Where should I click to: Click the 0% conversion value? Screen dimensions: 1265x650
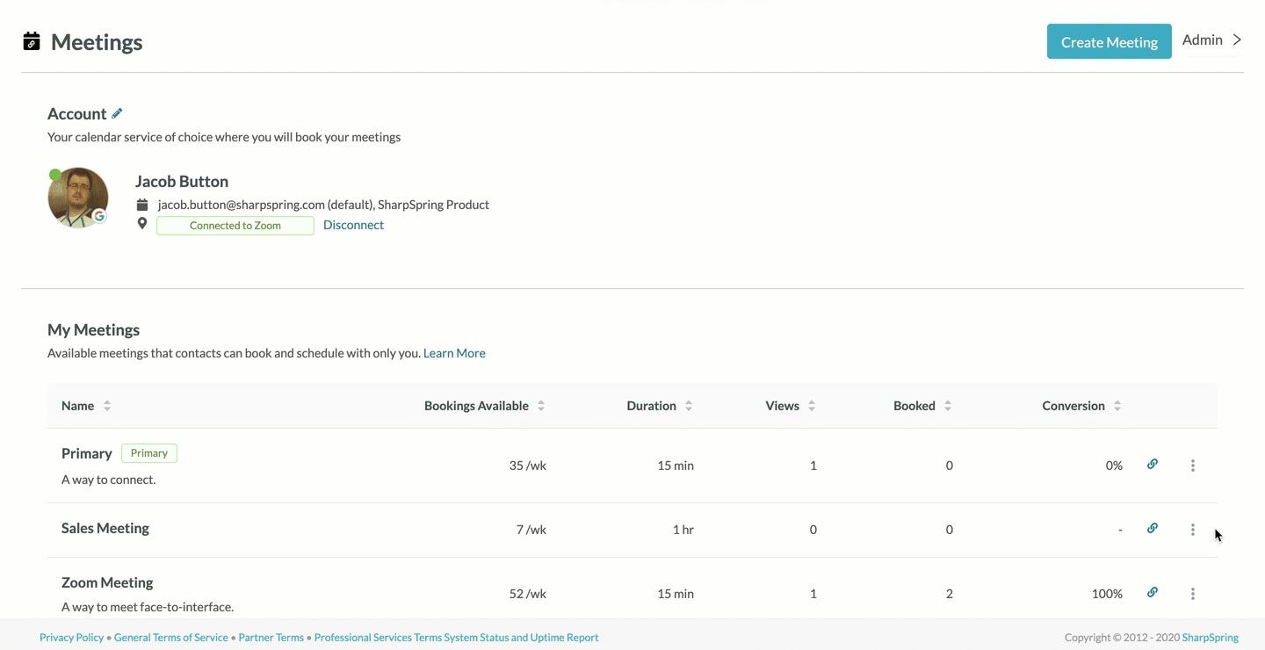point(1114,466)
